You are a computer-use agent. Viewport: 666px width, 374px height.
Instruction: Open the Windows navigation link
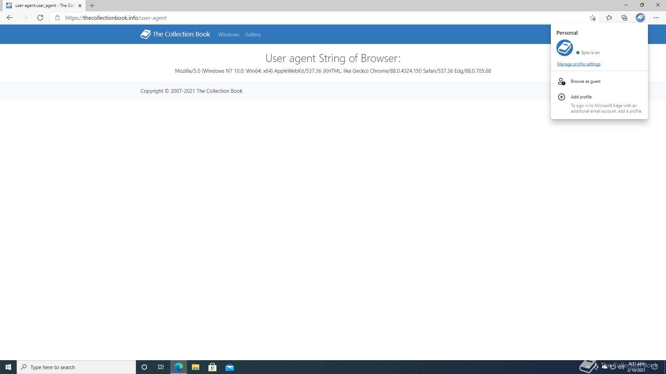click(229, 35)
